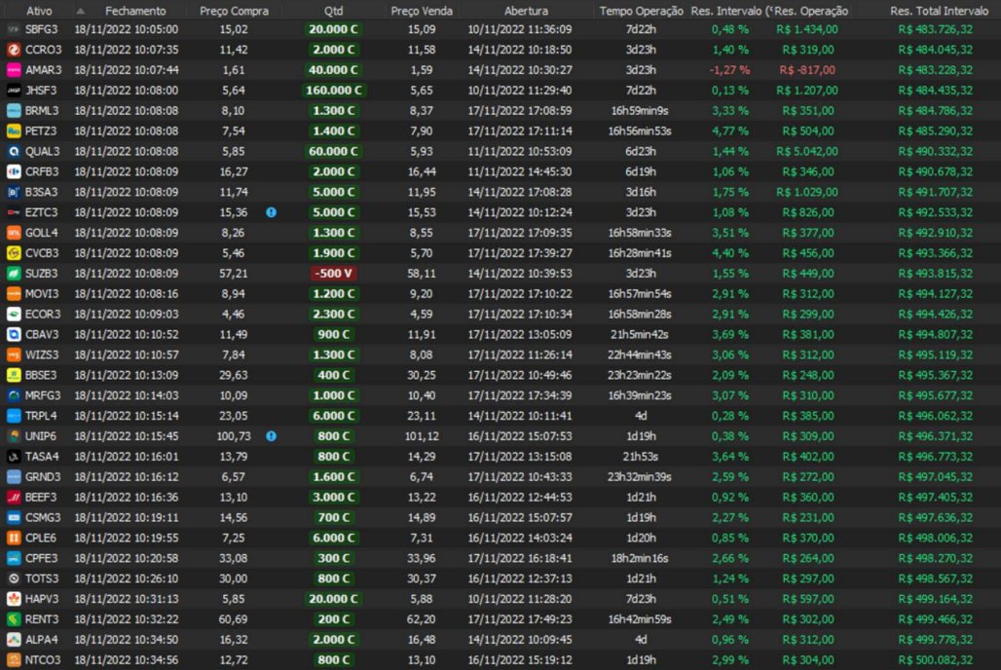Viewport: 1001px width, 670px height.
Task: Select the red -1,27 % interval result
Action: 729,70
